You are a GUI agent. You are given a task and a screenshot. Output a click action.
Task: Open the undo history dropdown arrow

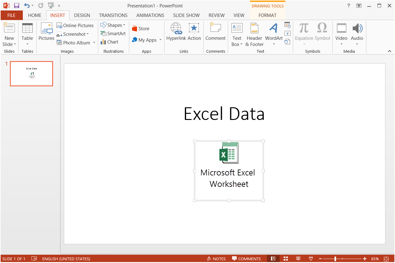click(32, 6)
